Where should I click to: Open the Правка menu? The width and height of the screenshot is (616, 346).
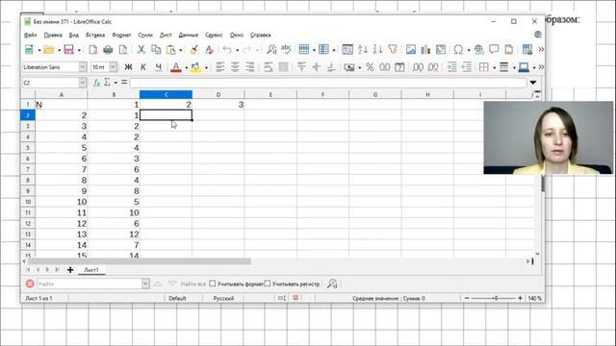[53, 35]
